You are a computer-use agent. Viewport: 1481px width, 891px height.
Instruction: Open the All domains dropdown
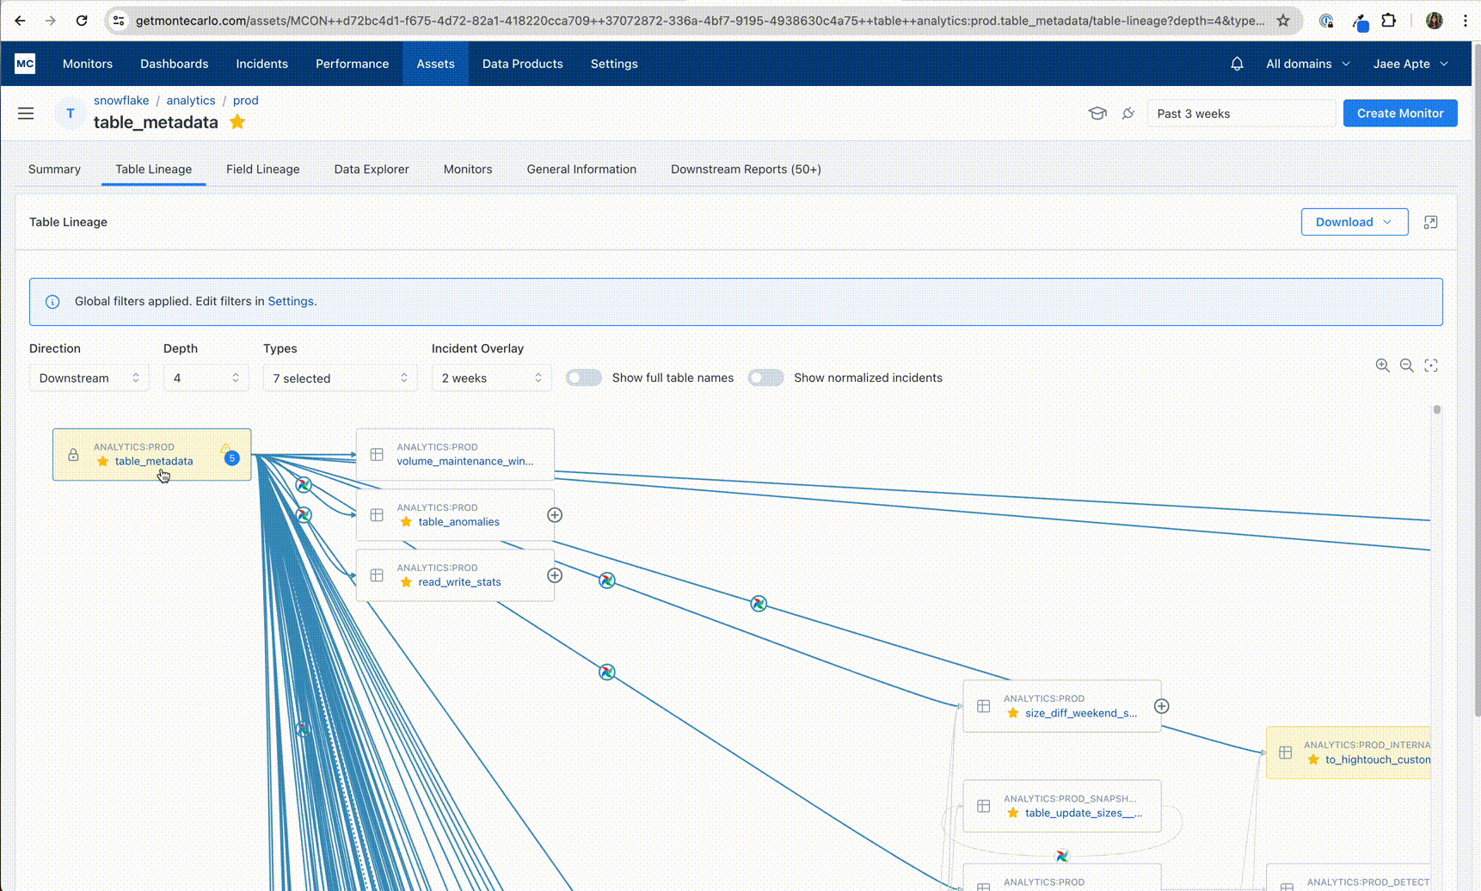1307,64
